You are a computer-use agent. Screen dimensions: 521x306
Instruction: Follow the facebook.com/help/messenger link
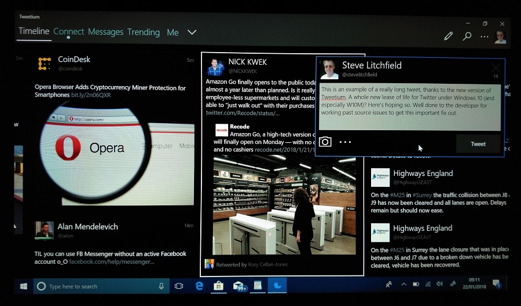point(112,262)
